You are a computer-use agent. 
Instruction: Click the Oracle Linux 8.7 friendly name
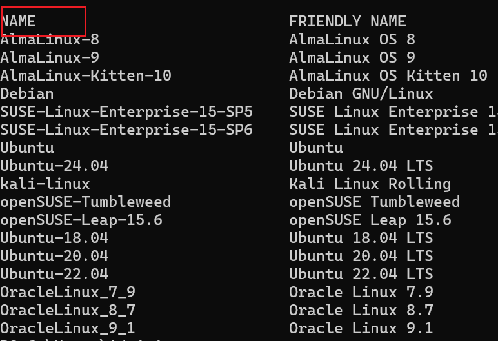tap(361, 310)
